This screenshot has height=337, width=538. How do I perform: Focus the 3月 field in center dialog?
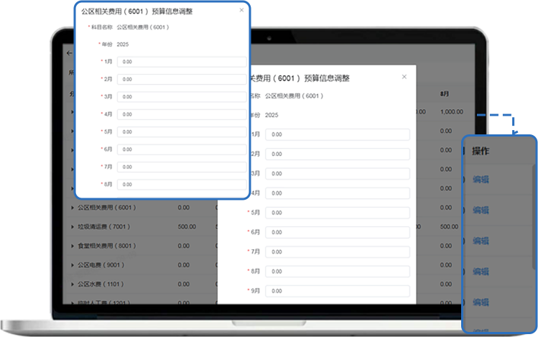coord(337,173)
